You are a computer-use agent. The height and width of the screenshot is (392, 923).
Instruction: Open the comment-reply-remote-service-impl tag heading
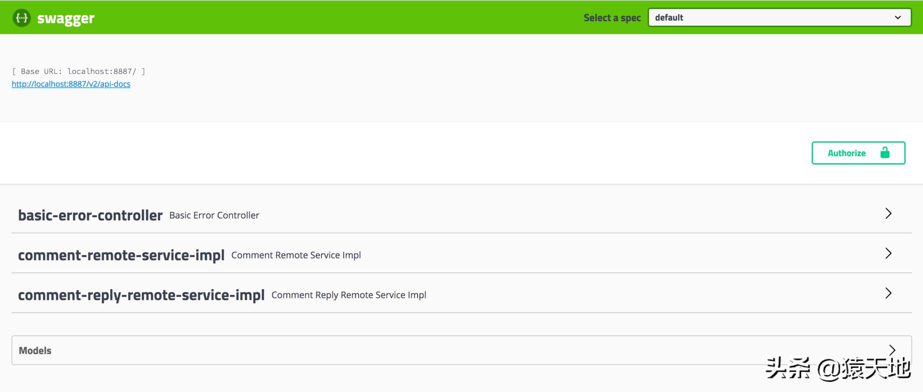[141, 295]
